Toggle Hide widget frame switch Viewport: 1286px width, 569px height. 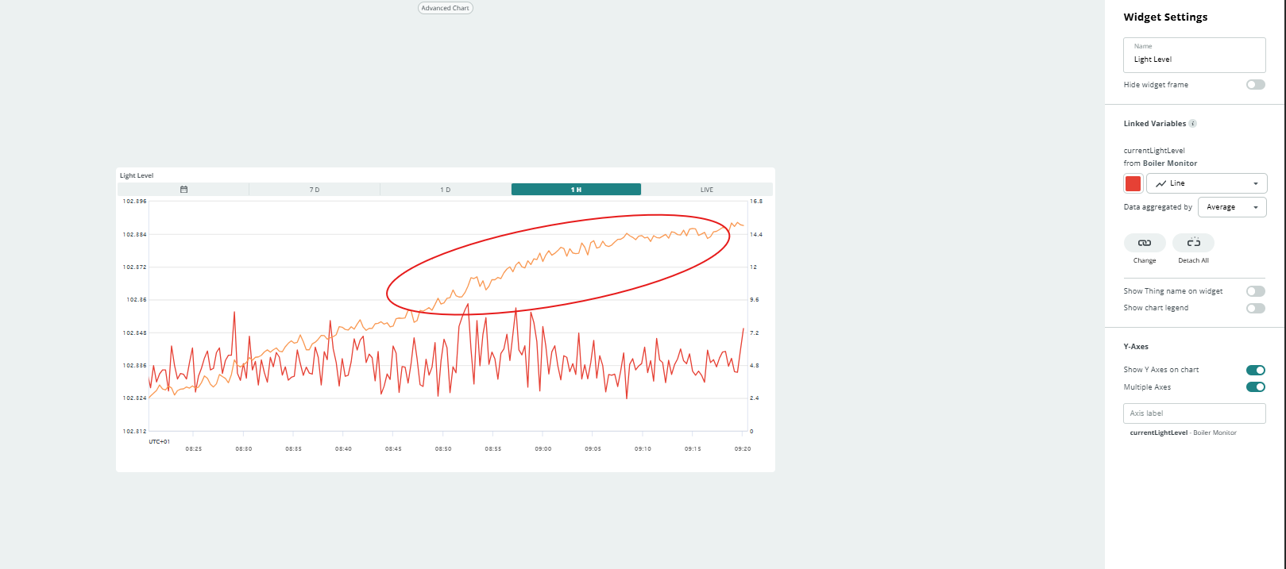tap(1255, 85)
